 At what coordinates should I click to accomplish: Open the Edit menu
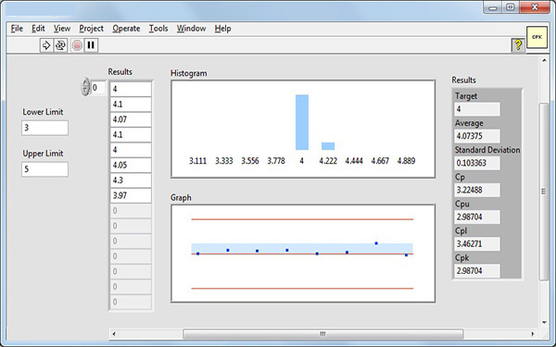(38, 29)
